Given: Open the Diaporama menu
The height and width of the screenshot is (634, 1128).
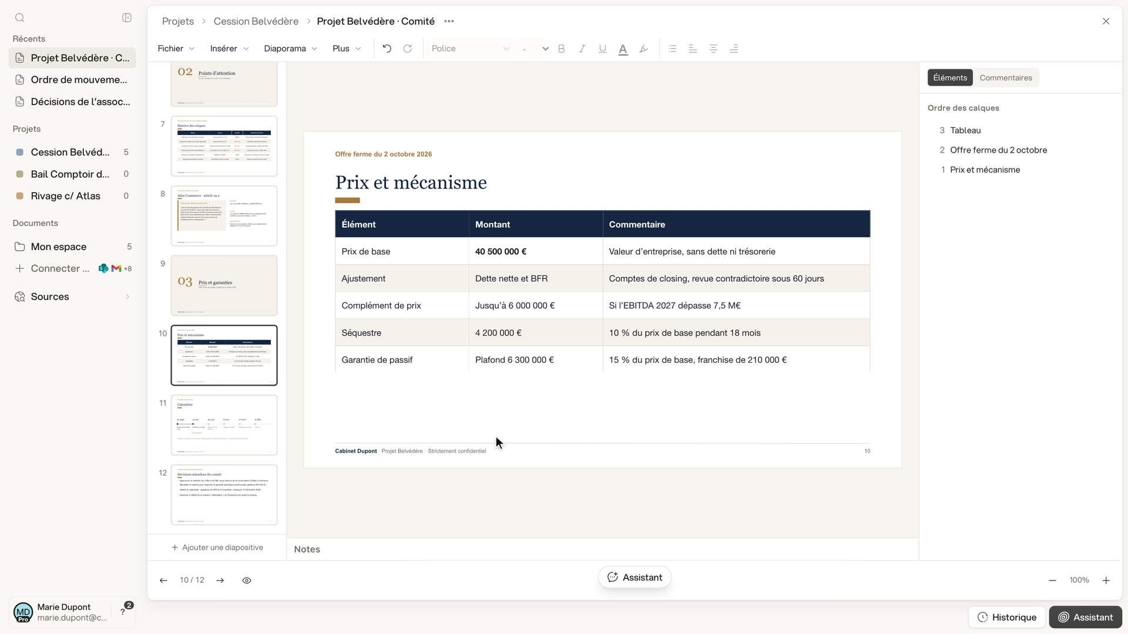Looking at the screenshot, I should point(290,49).
